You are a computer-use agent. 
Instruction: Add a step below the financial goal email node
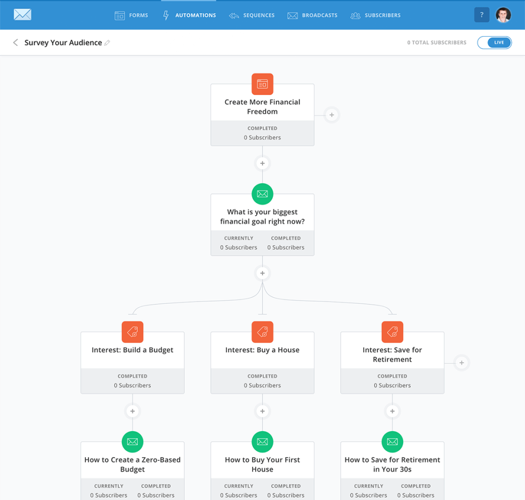pos(262,273)
